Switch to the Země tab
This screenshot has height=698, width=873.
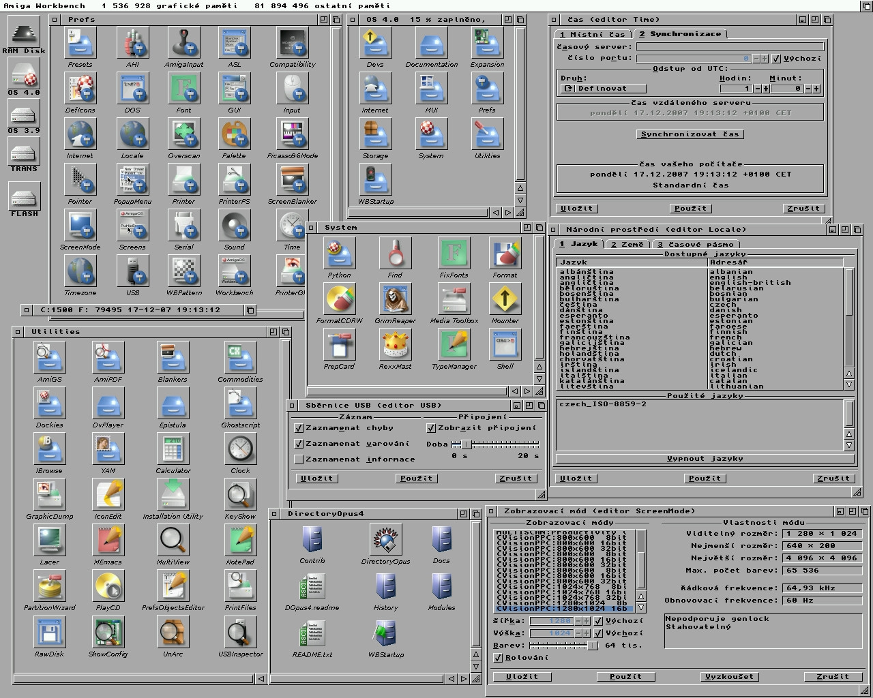click(x=627, y=244)
